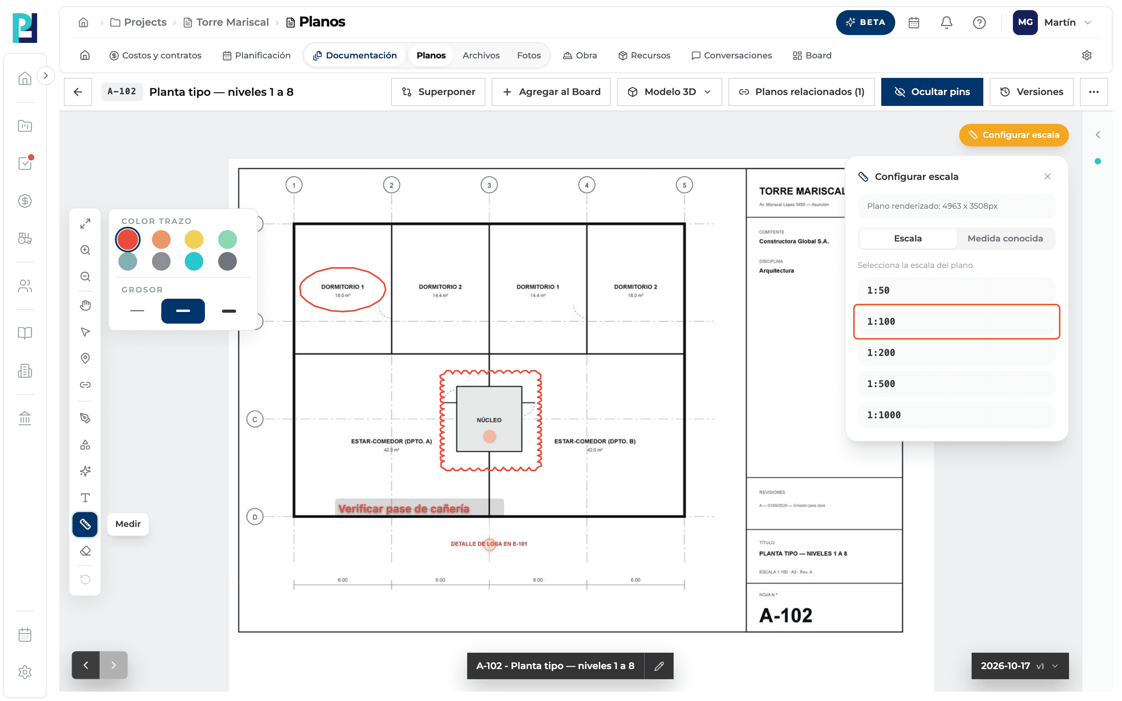Screen dimensions: 1122x701
Task: Select the link tool in drawing toolbar
Action: pos(85,385)
